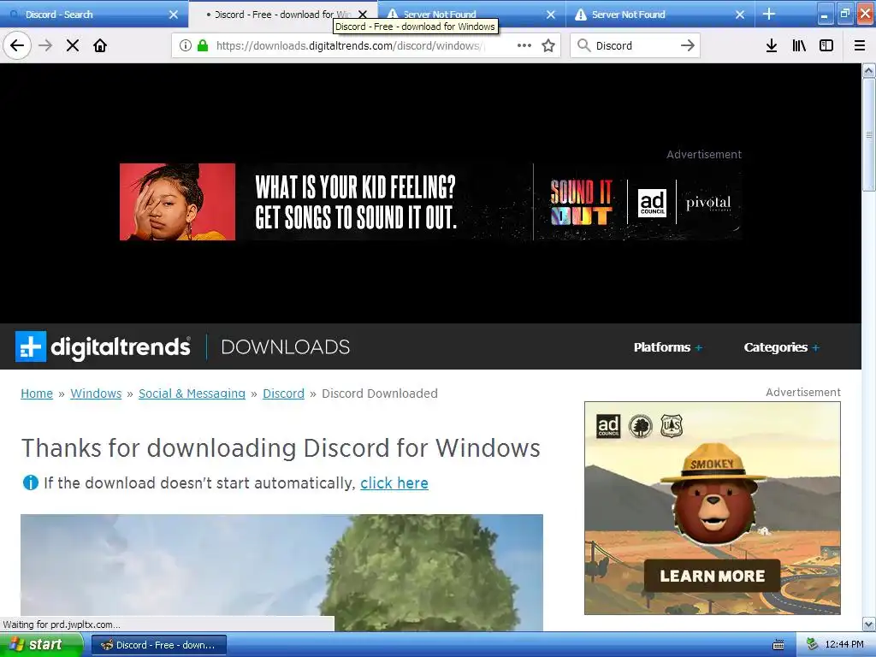Image resolution: width=876 pixels, height=657 pixels.
Task: Click the 'Thanks for downloading Discord' heading
Action: click(281, 448)
